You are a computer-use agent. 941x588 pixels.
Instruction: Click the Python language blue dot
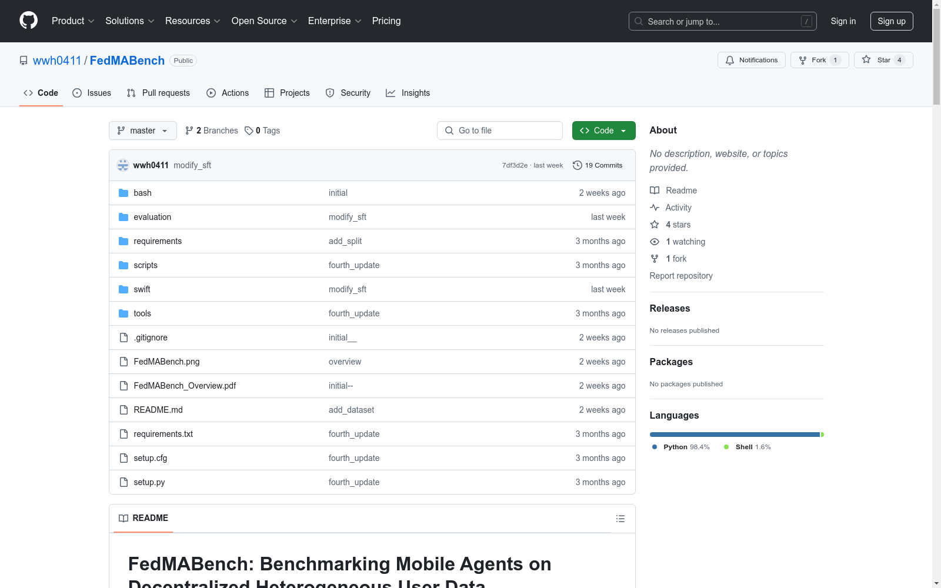655,447
